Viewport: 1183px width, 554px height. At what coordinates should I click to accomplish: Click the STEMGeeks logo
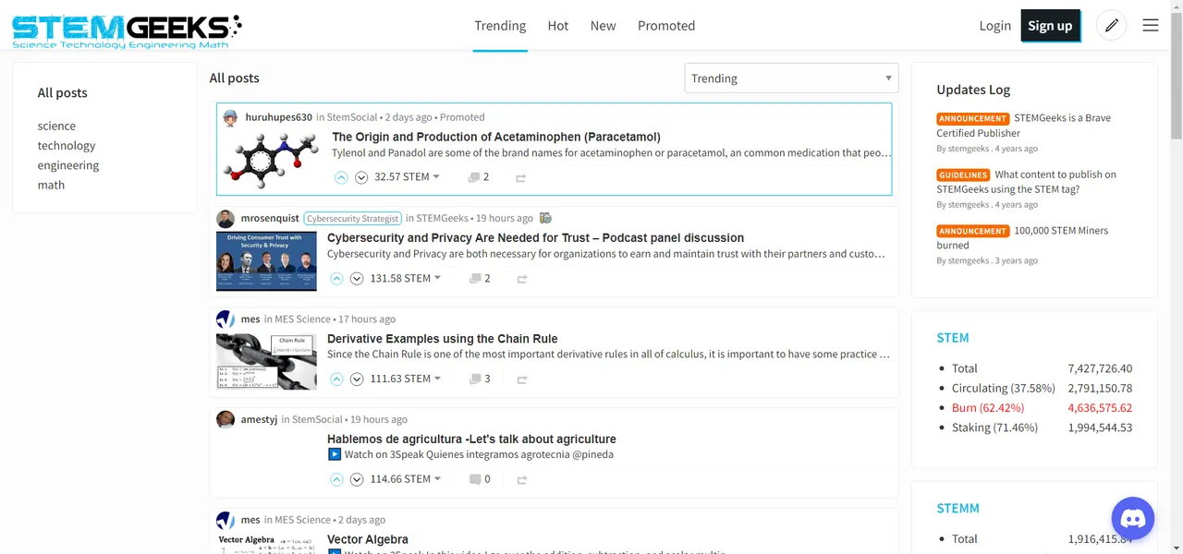pos(127,31)
